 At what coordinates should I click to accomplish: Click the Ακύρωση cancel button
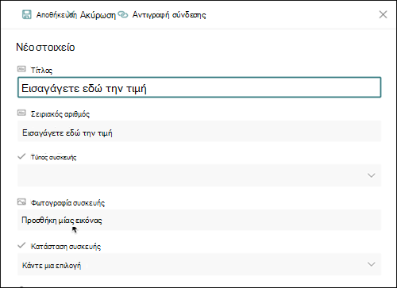click(98, 15)
